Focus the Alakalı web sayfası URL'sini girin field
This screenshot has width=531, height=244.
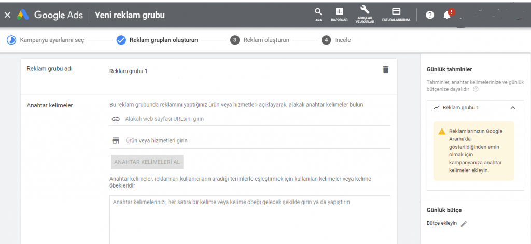tap(250, 119)
